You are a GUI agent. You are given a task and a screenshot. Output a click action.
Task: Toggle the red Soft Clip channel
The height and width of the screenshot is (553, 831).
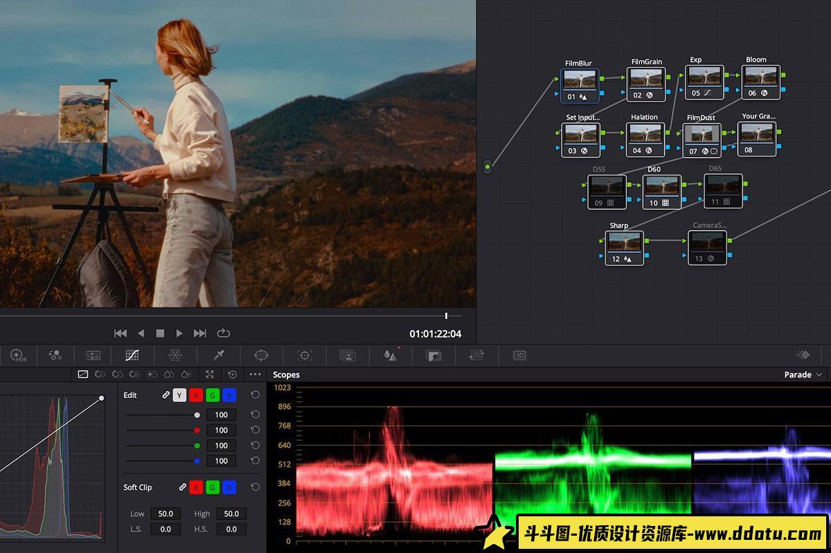(196, 487)
